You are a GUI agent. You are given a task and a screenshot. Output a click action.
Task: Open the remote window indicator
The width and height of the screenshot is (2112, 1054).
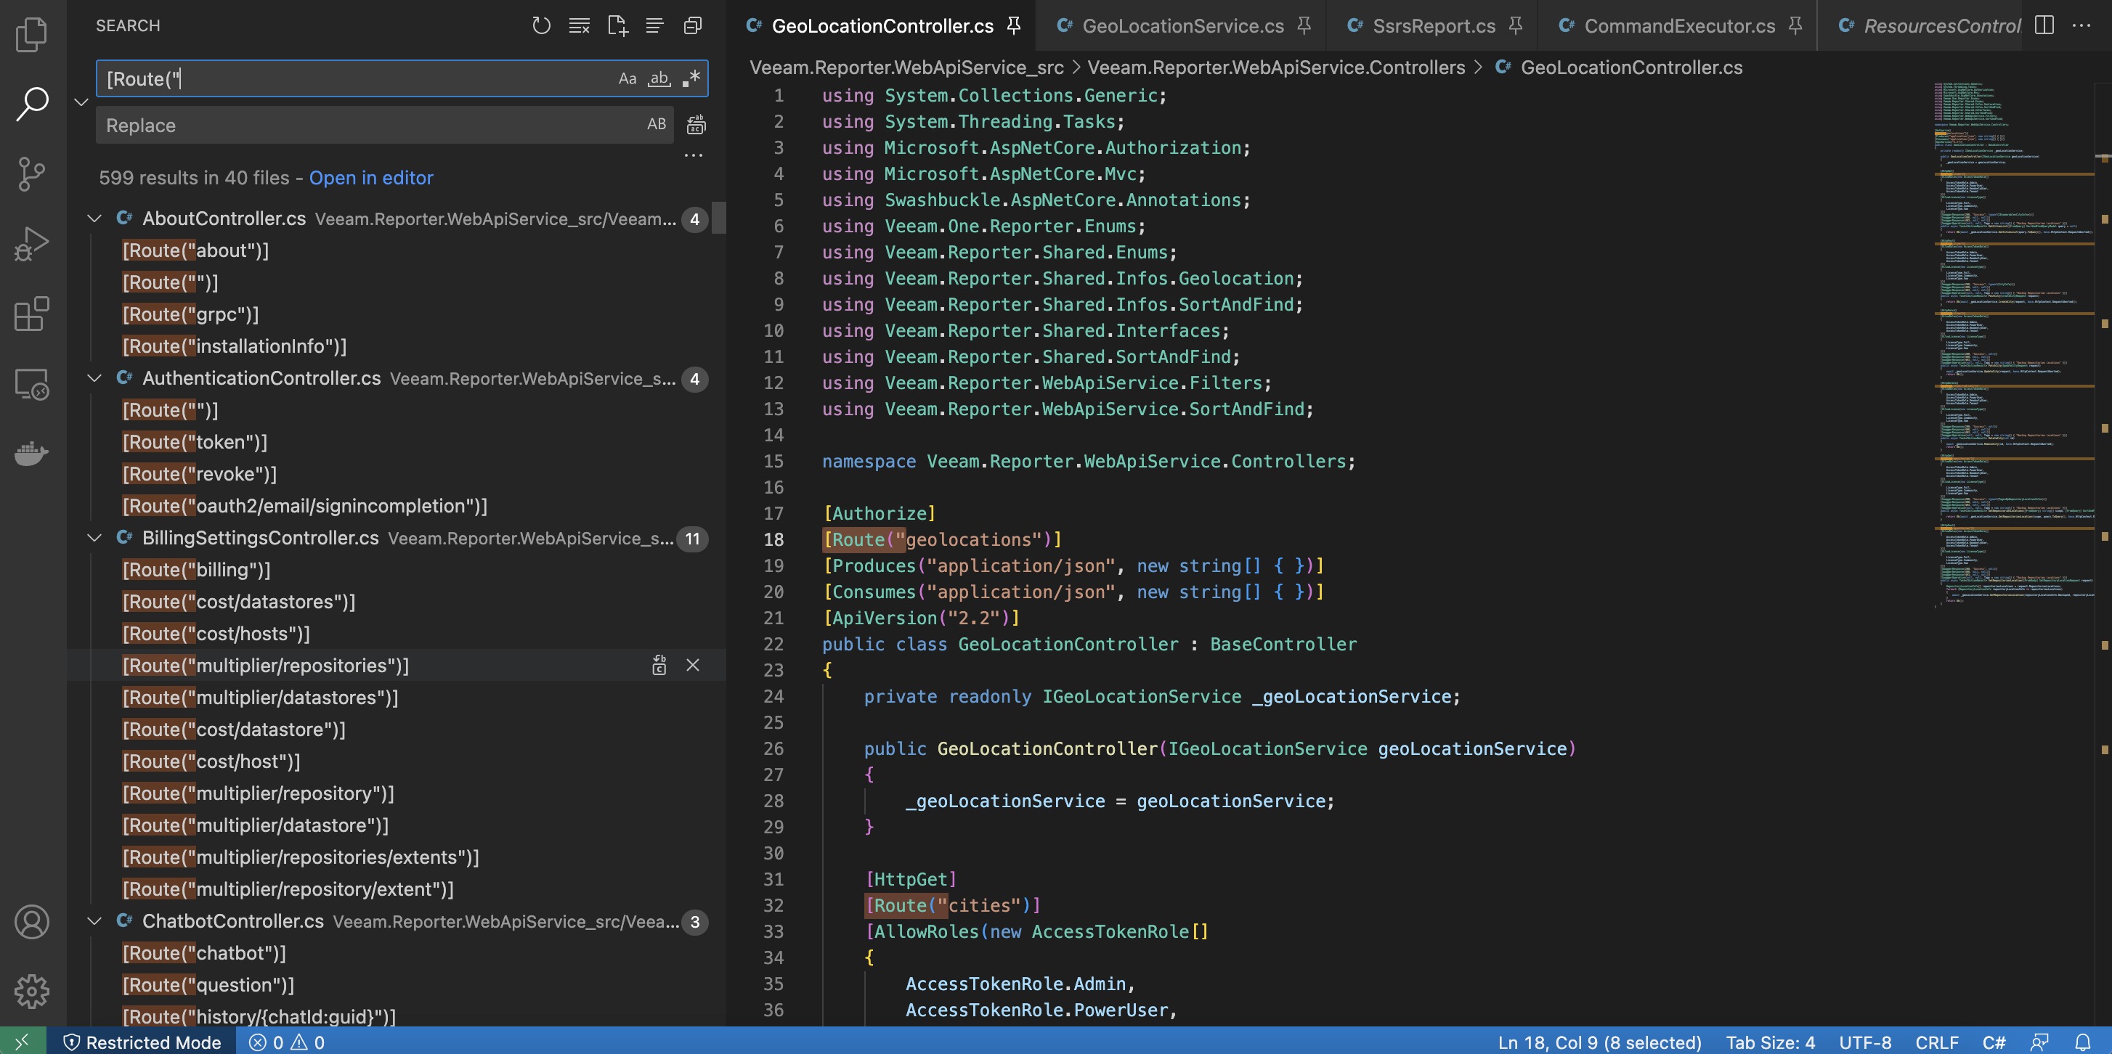point(23,1042)
